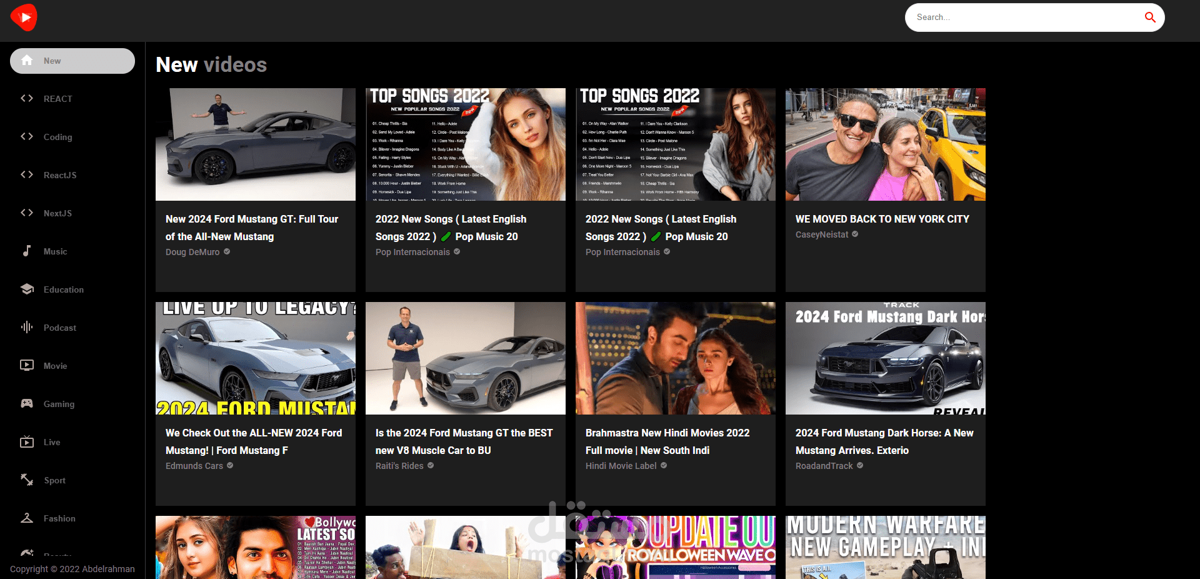Click the 'Copyright © 2022 Abdelrahman' footer text
1200x579 pixels.
[72, 569]
